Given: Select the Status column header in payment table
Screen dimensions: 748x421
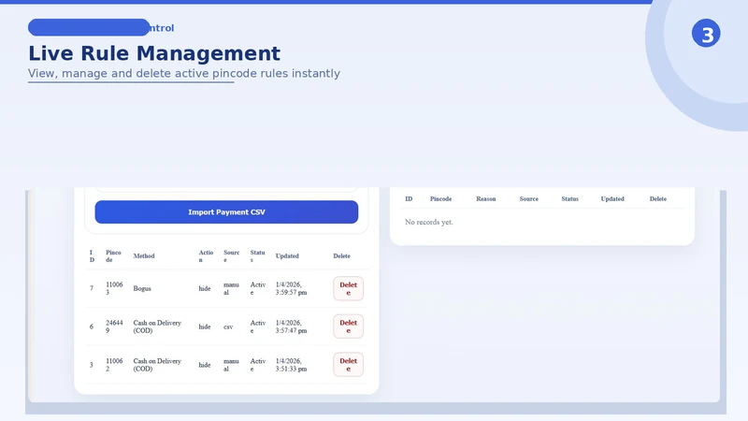Looking at the screenshot, I should (258, 255).
